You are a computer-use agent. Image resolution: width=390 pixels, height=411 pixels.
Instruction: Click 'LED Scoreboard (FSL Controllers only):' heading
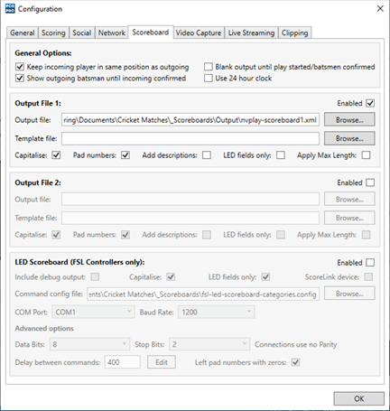(x=79, y=262)
